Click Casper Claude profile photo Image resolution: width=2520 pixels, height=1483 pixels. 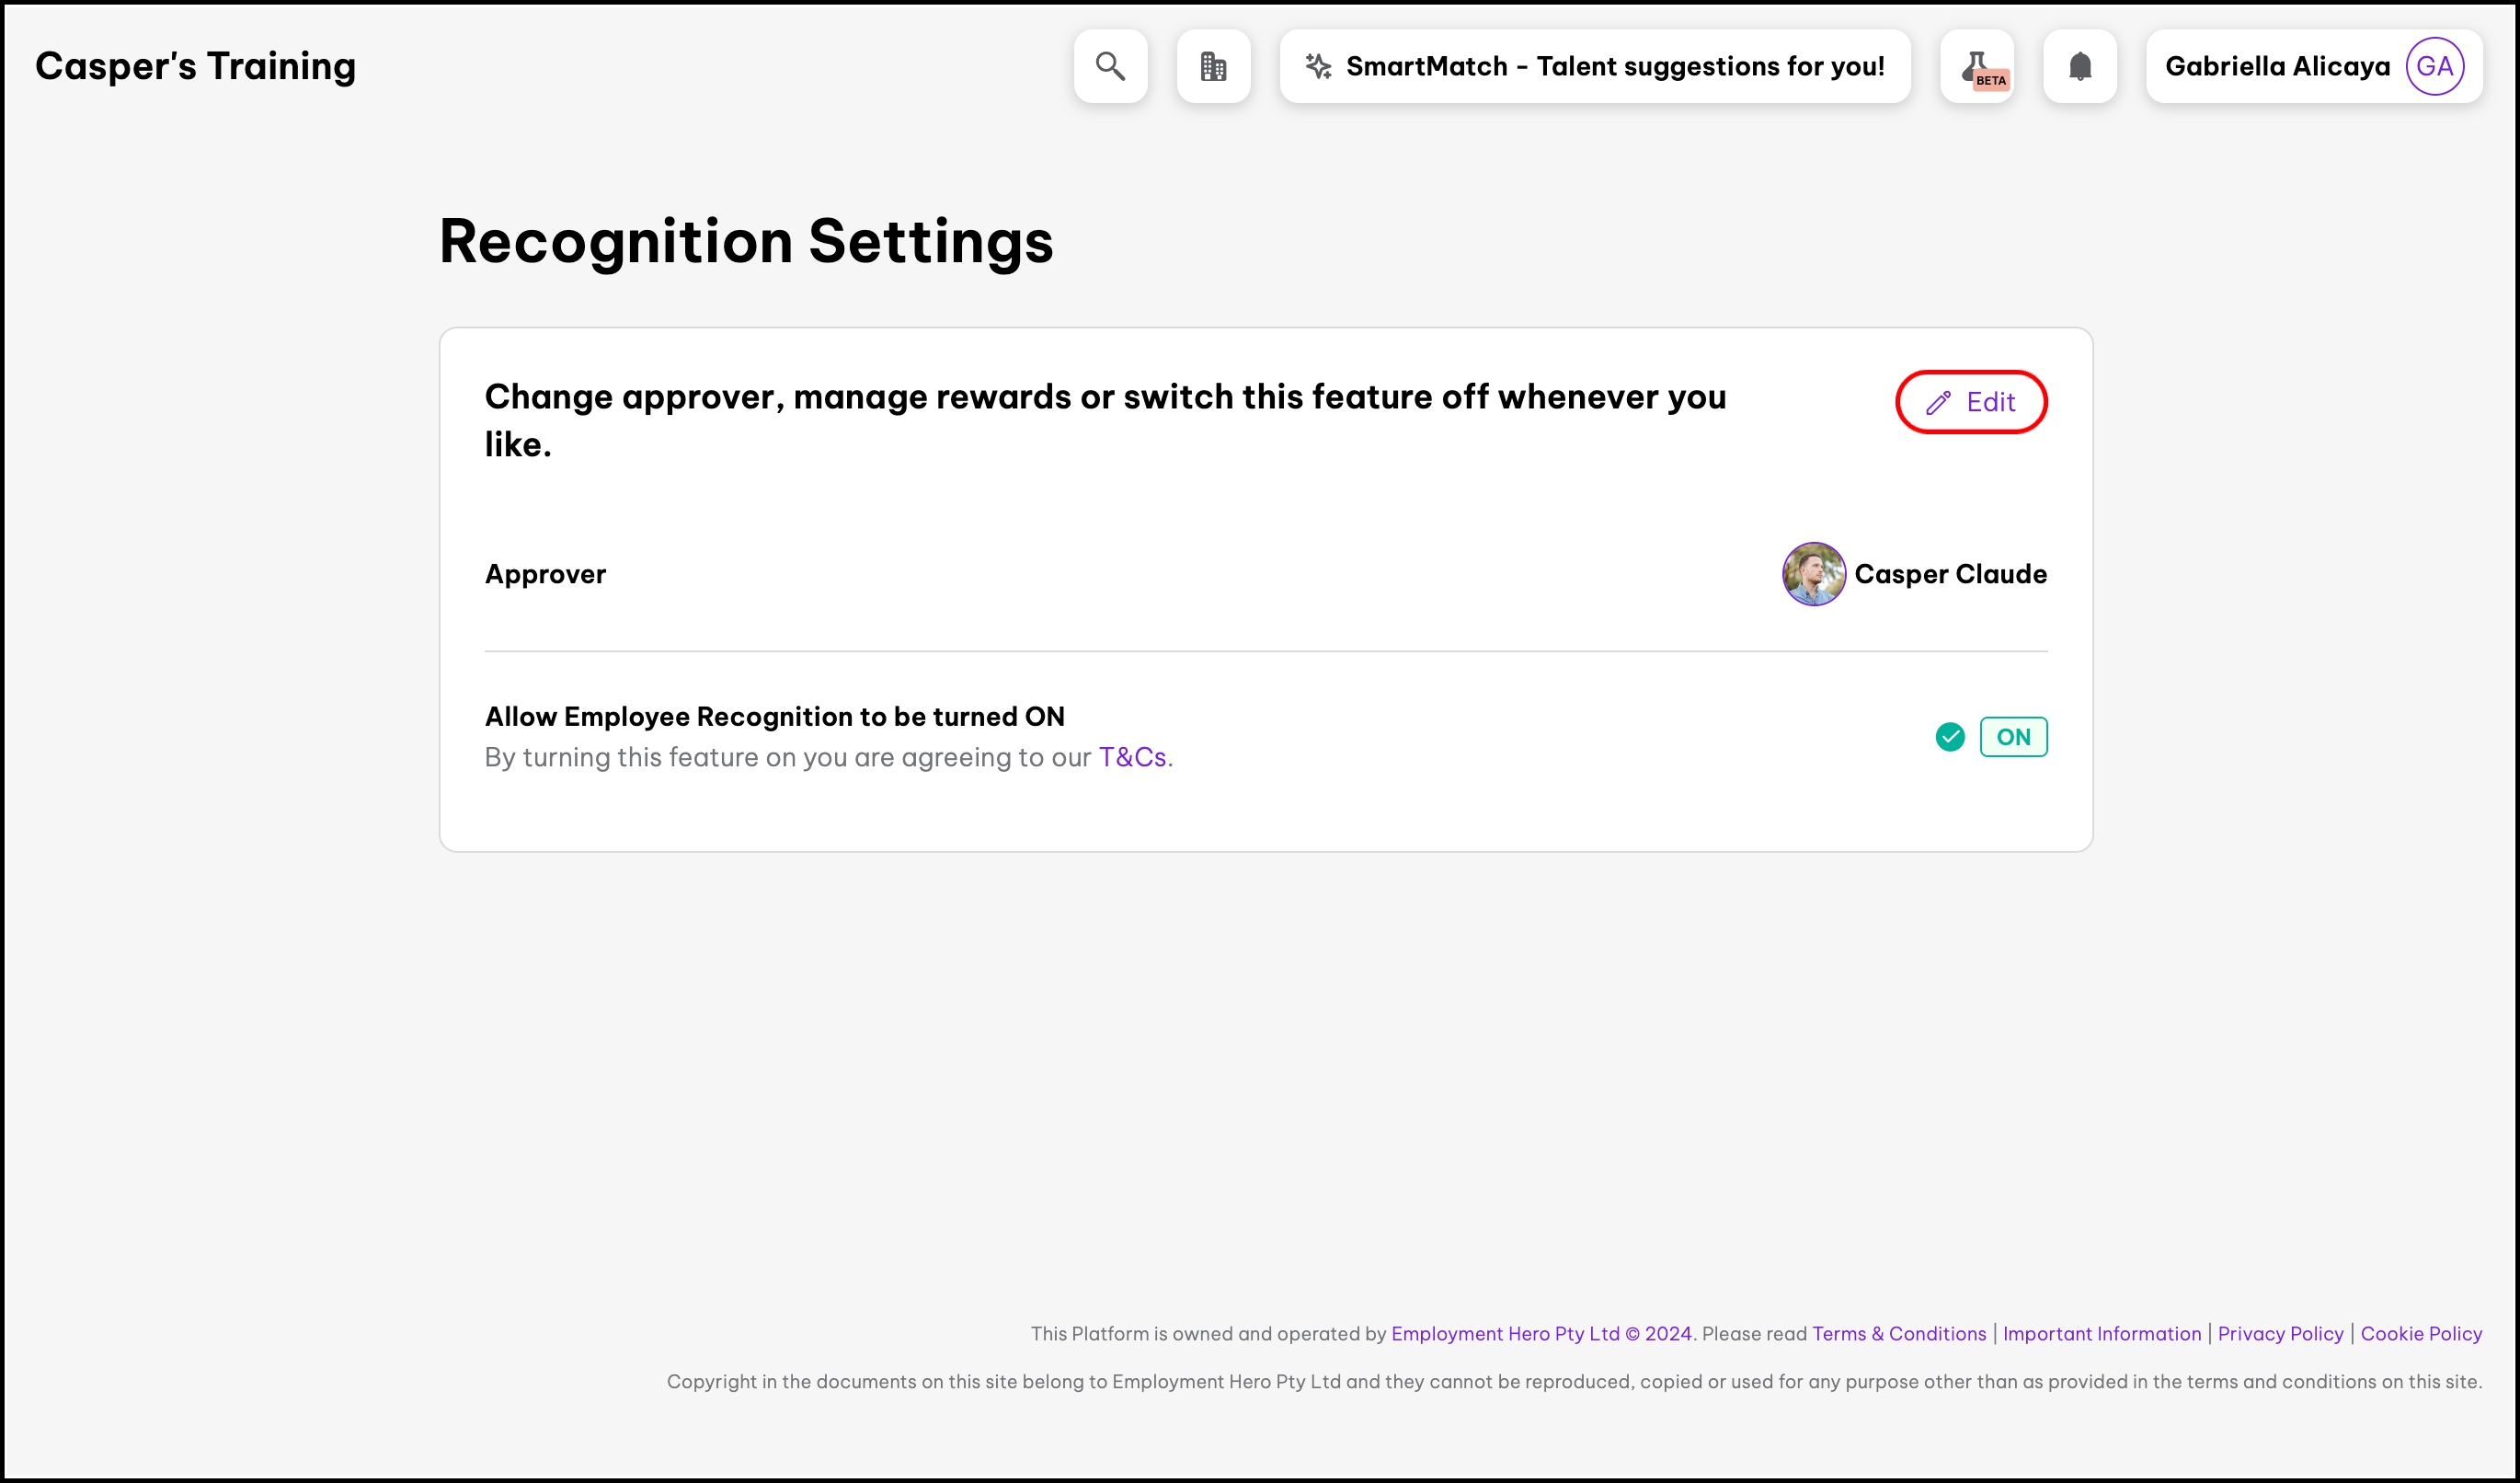pyautogui.click(x=1813, y=574)
